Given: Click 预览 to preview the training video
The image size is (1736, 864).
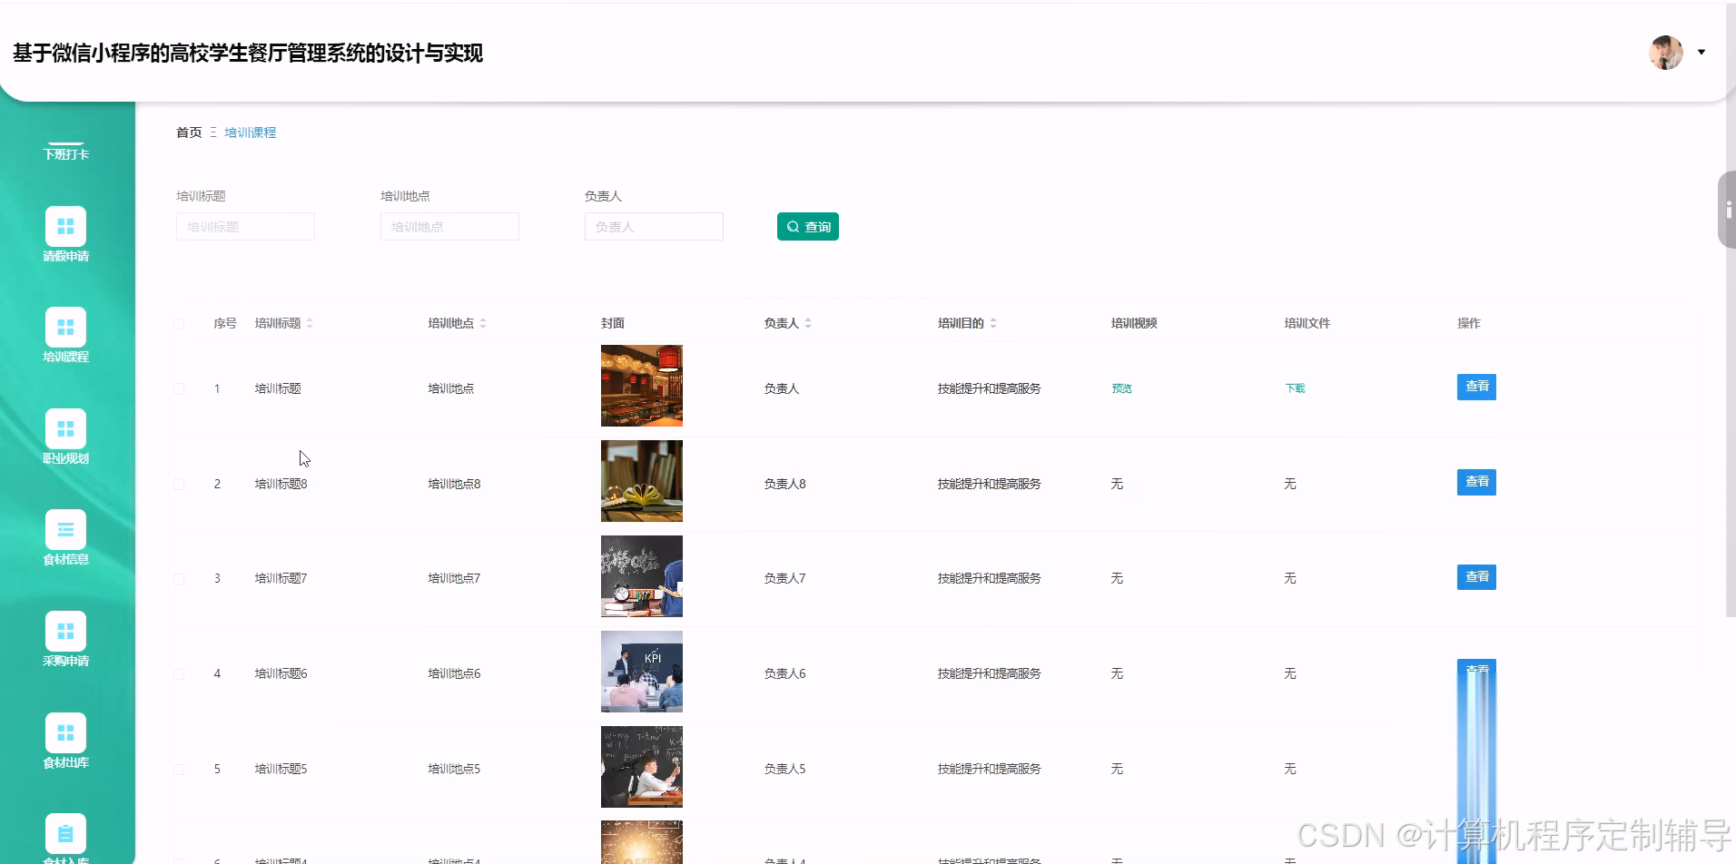Looking at the screenshot, I should point(1122,388).
